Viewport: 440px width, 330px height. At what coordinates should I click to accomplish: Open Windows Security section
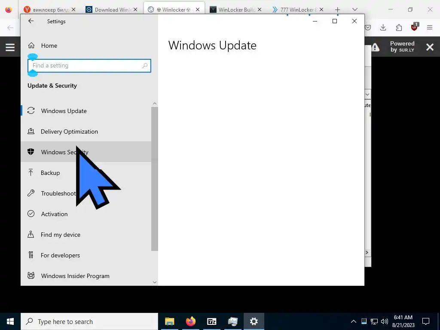pyautogui.click(x=86, y=152)
